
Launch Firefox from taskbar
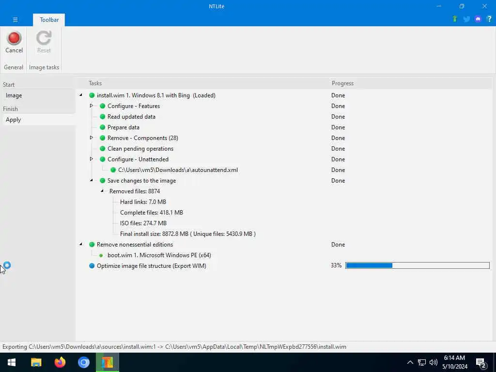tap(60, 362)
